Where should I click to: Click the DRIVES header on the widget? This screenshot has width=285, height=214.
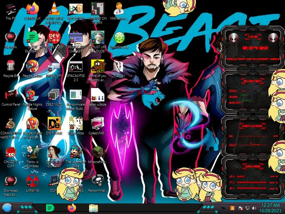[x=252, y=166]
